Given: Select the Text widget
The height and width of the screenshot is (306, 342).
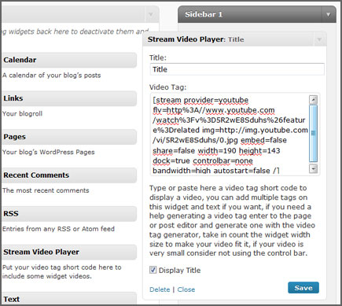Looking at the screenshot, I should (x=69, y=298).
